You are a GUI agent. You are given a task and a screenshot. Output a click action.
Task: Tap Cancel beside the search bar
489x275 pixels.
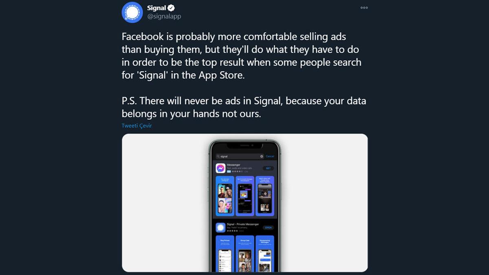[270, 156]
